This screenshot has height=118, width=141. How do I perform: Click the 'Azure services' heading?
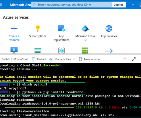[x=16, y=17]
